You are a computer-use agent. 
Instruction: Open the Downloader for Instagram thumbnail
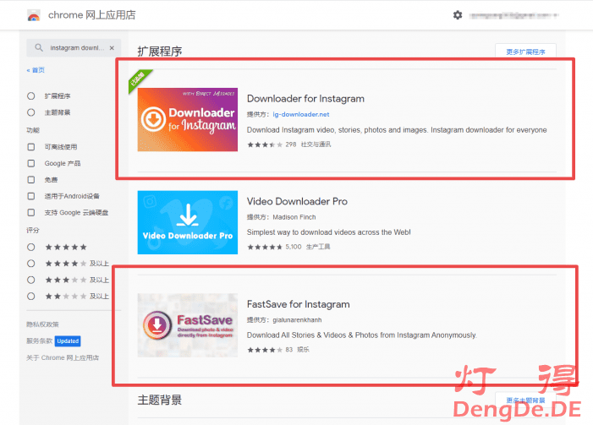187,119
